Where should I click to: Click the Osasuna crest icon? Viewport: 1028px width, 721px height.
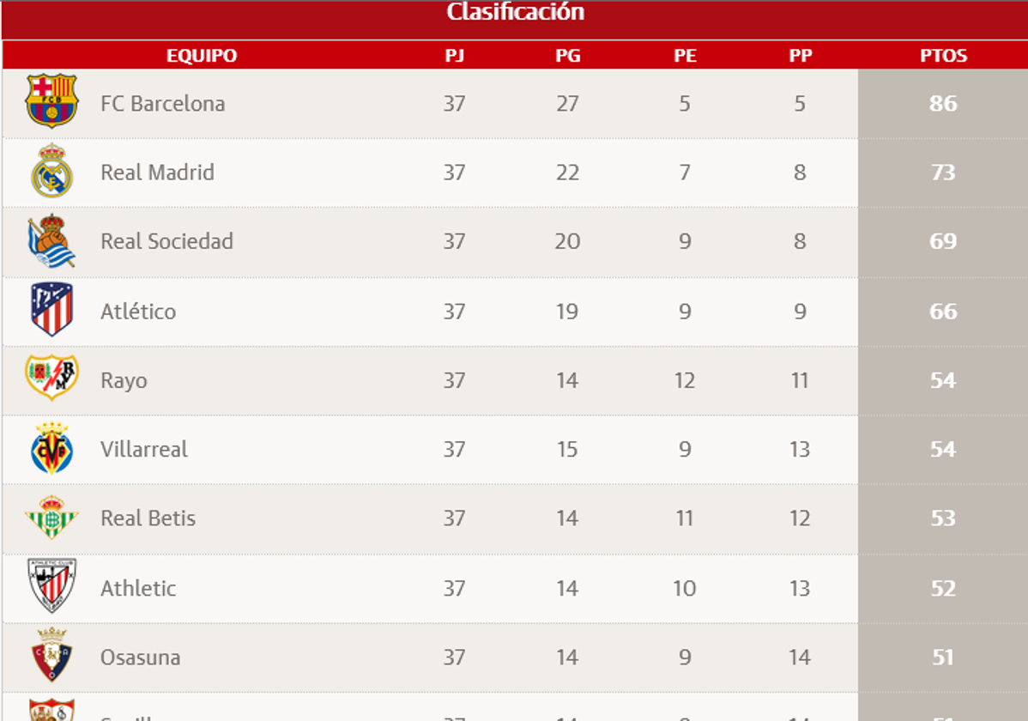tap(51, 656)
